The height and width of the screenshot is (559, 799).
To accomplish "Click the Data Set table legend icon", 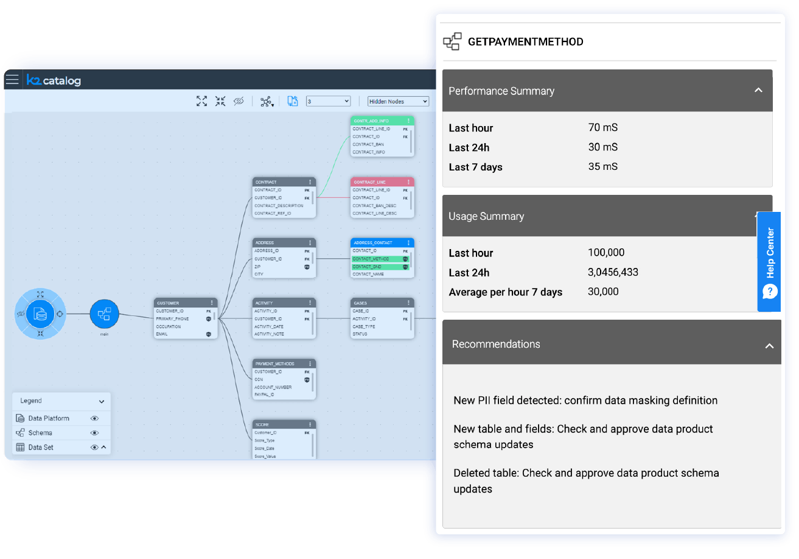I will [x=21, y=448].
